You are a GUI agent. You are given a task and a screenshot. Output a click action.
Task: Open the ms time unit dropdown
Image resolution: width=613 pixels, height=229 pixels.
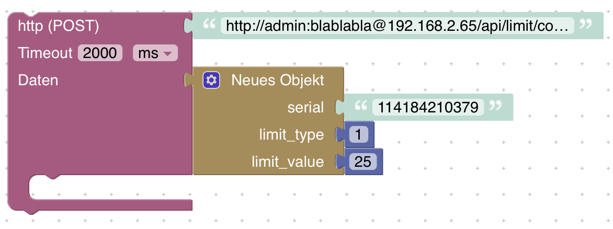(155, 53)
